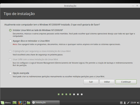The width and height of the screenshot is (140, 105).
Task: Click the Continuar button
Action: pyautogui.click(x=126, y=82)
